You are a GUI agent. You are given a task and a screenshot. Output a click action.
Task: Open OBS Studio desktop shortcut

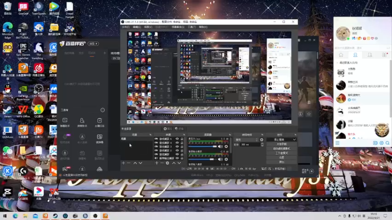pyautogui.click(x=39, y=91)
